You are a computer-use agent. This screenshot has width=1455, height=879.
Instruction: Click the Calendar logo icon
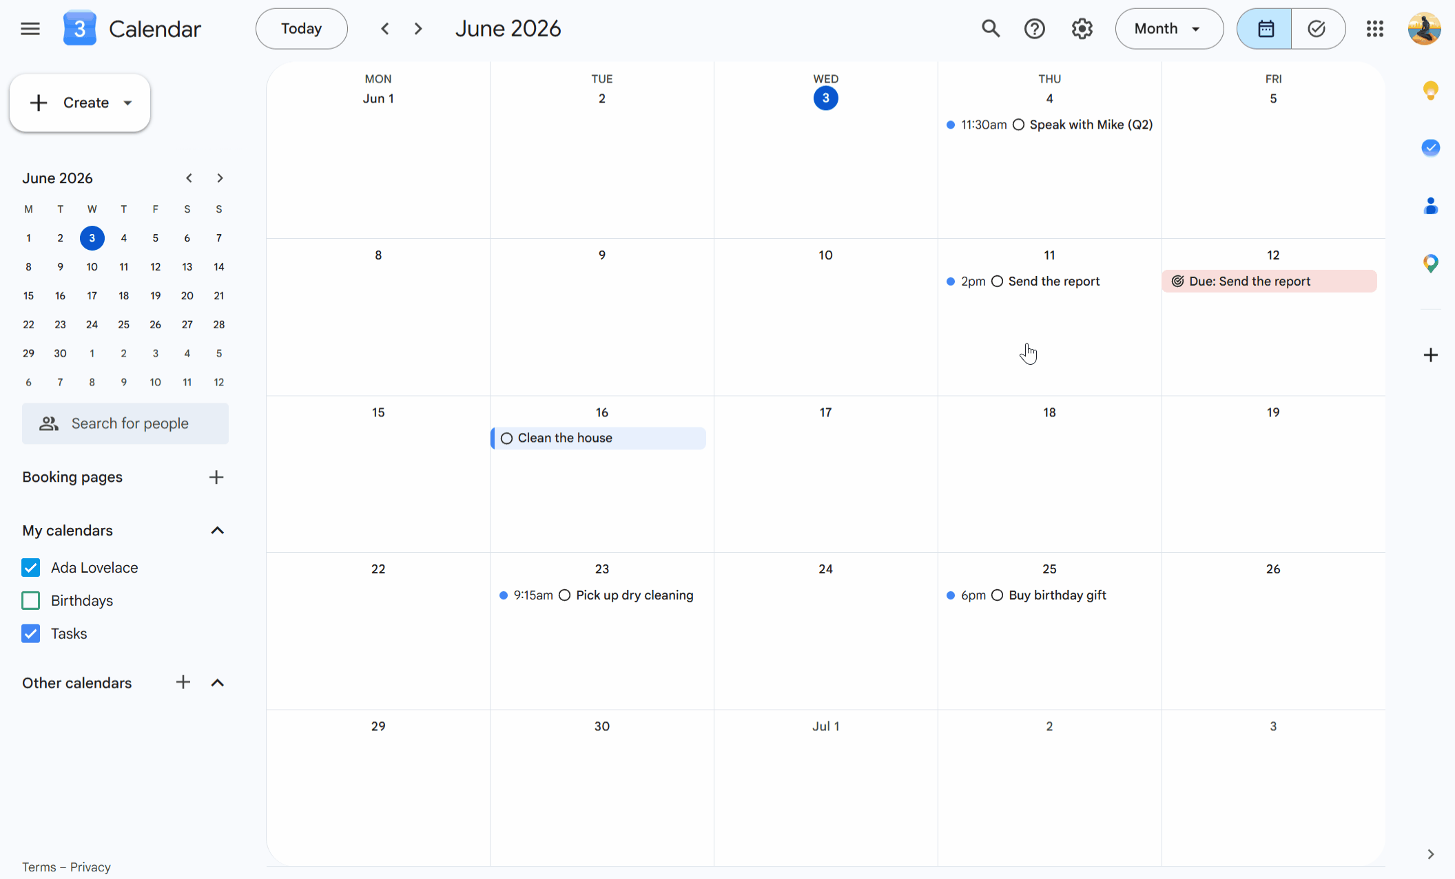80,29
